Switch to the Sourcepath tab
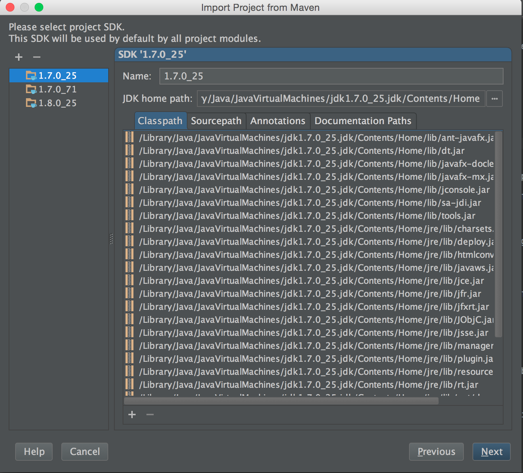 pyautogui.click(x=216, y=121)
